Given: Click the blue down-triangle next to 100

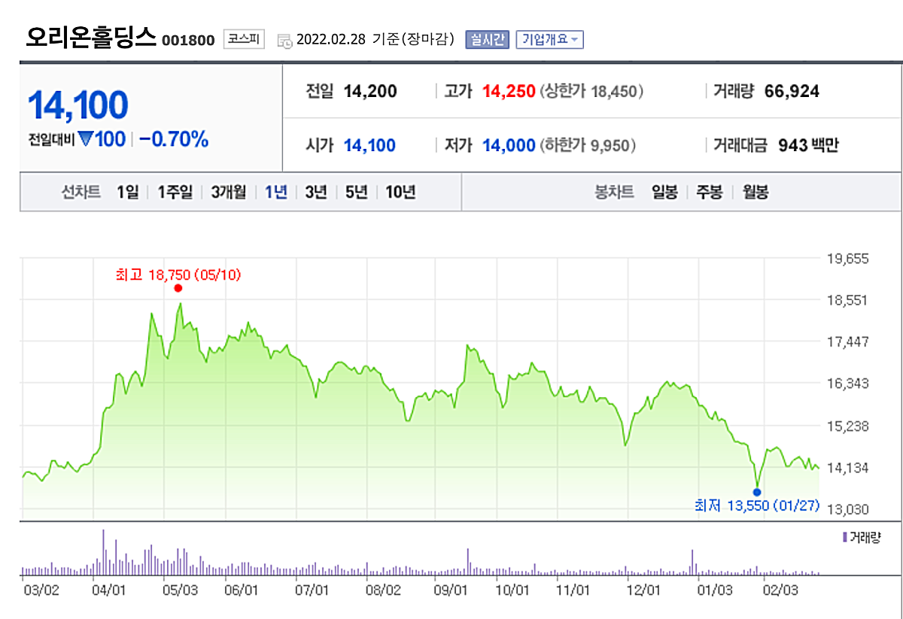Looking at the screenshot, I should point(85,139).
